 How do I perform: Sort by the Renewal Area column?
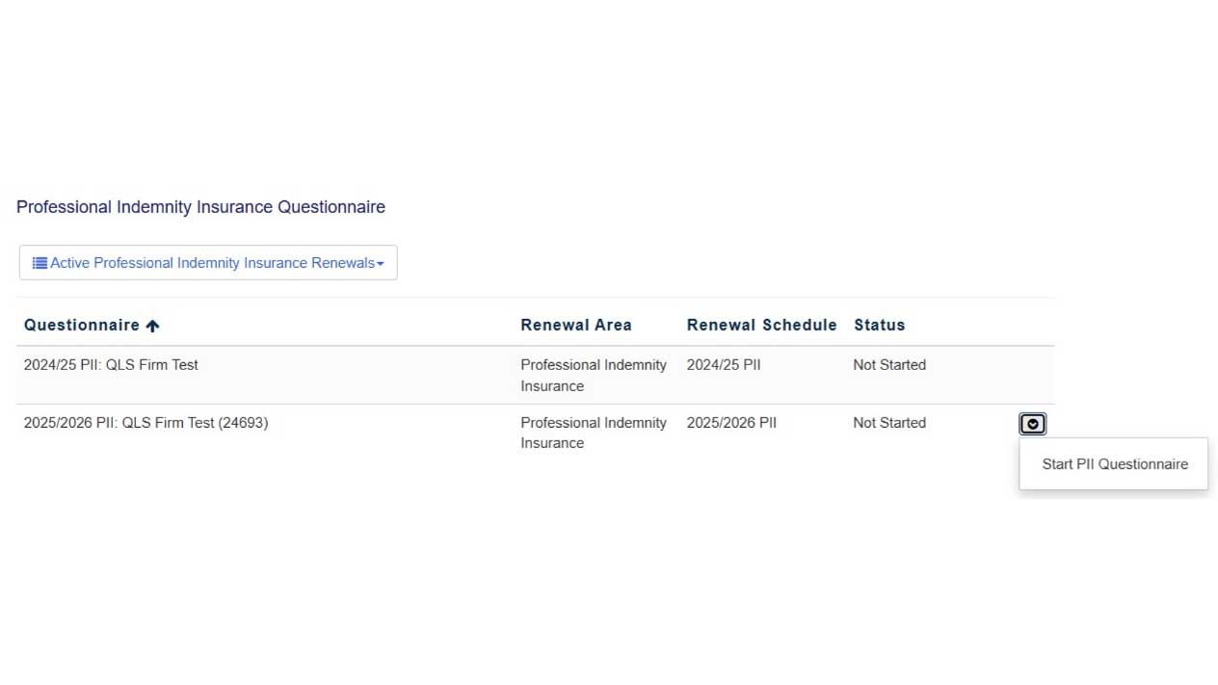pyautogui.click(x=575, y=326)
